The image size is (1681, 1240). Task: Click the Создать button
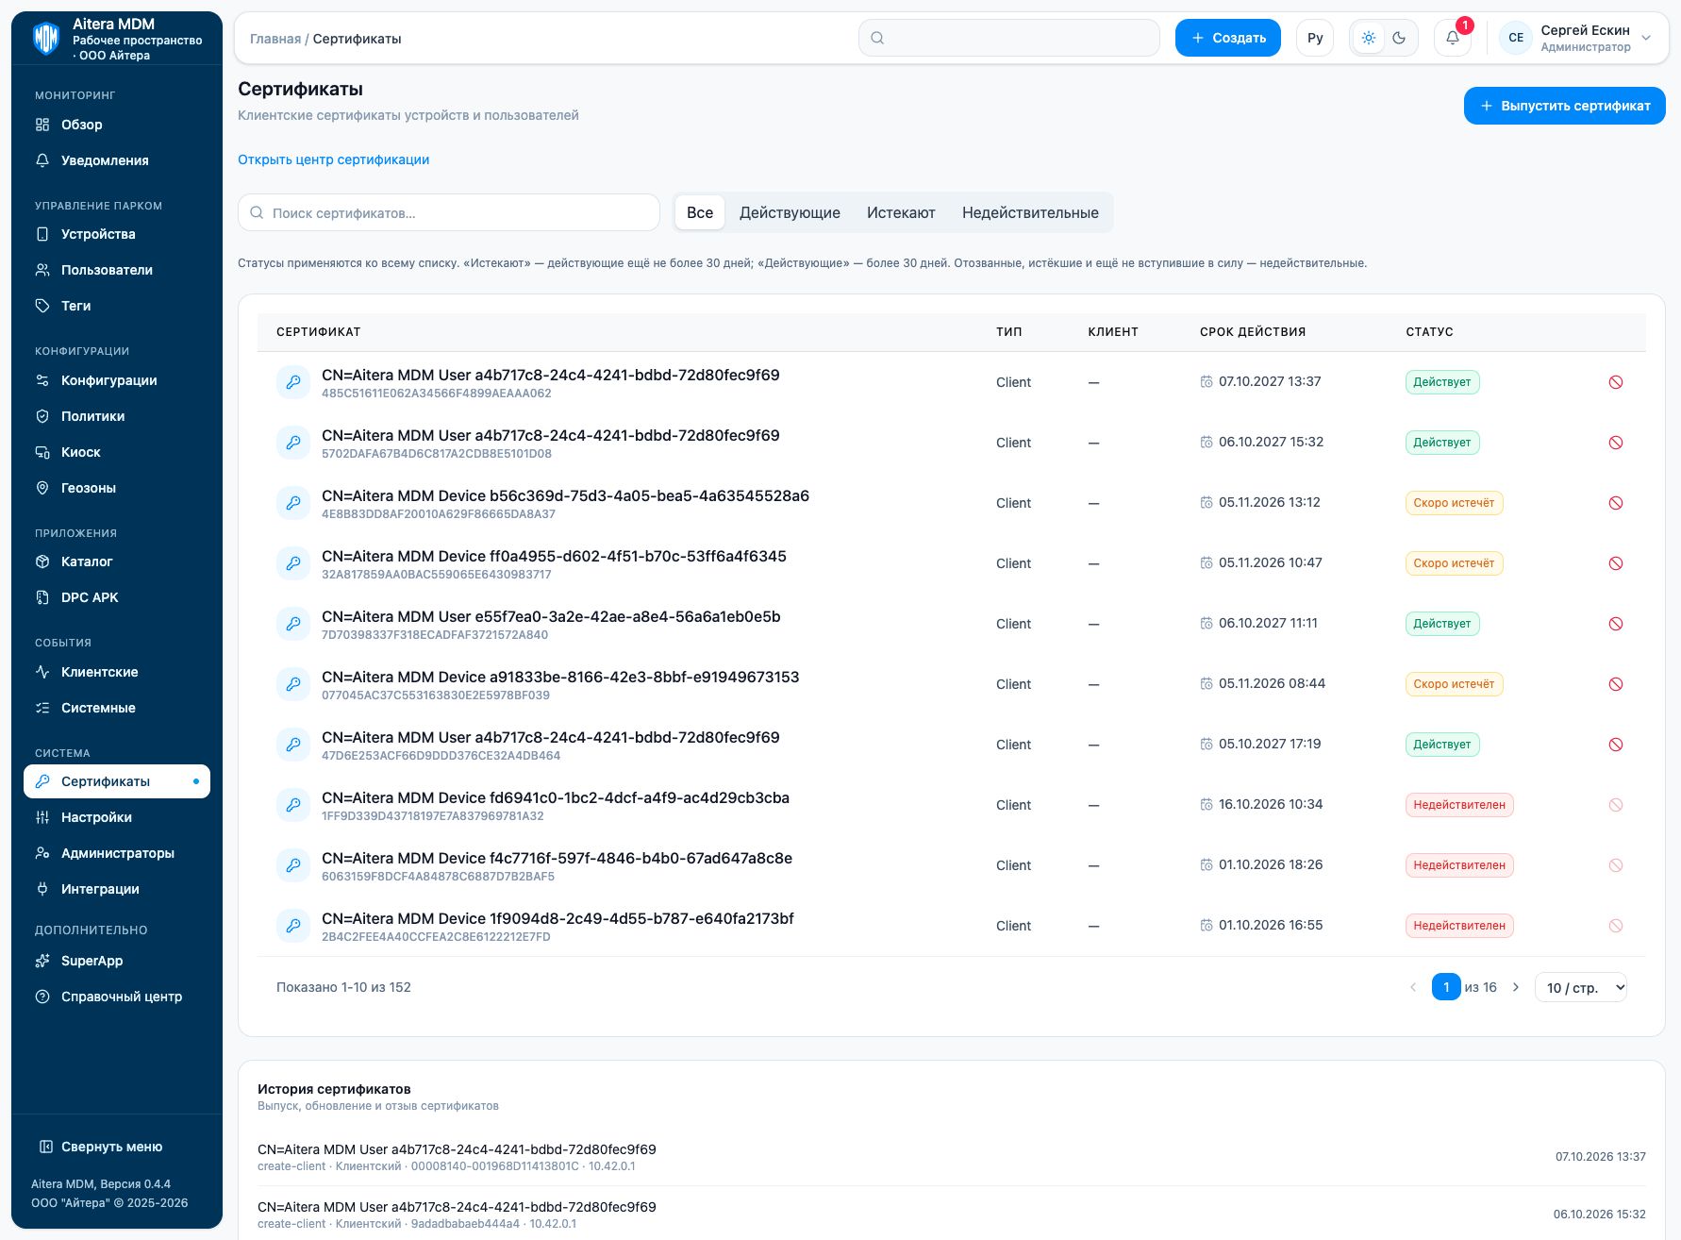1228,38
